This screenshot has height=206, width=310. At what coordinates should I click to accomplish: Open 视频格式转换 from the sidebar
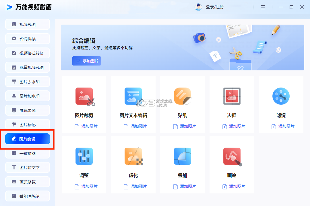point(28,53)
